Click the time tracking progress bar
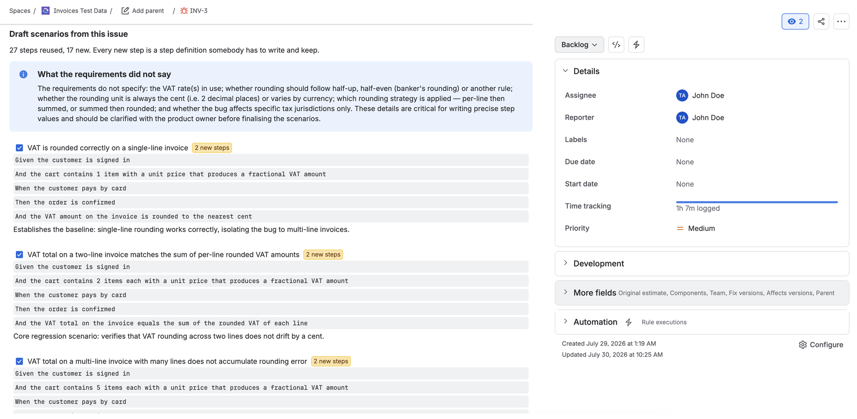 tap(756, 202)
